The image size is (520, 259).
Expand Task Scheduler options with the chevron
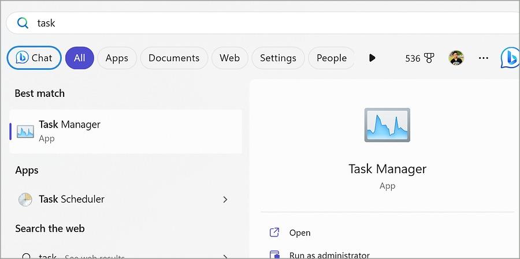coord(225,200)
